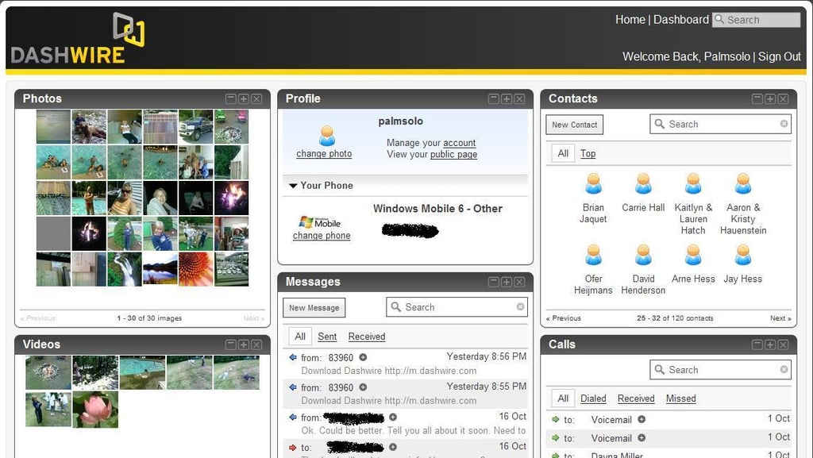
Task: Click the New Message button
Action: coord(314,308)
